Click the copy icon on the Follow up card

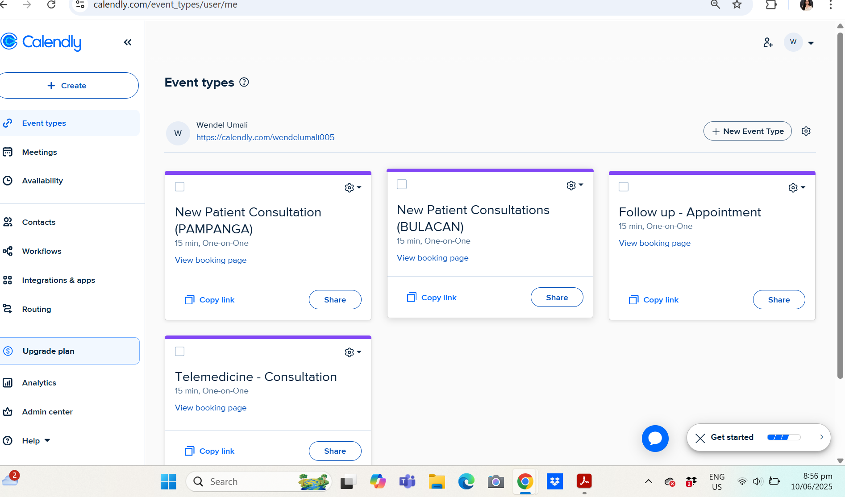click(633, 300)
